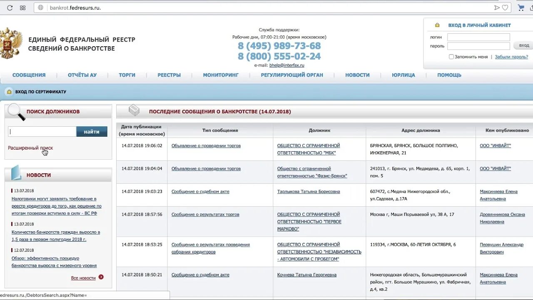Tick the Запомнить меня checkbox
The width and height of the screenshot is (533, 300).
pos(451,57)
